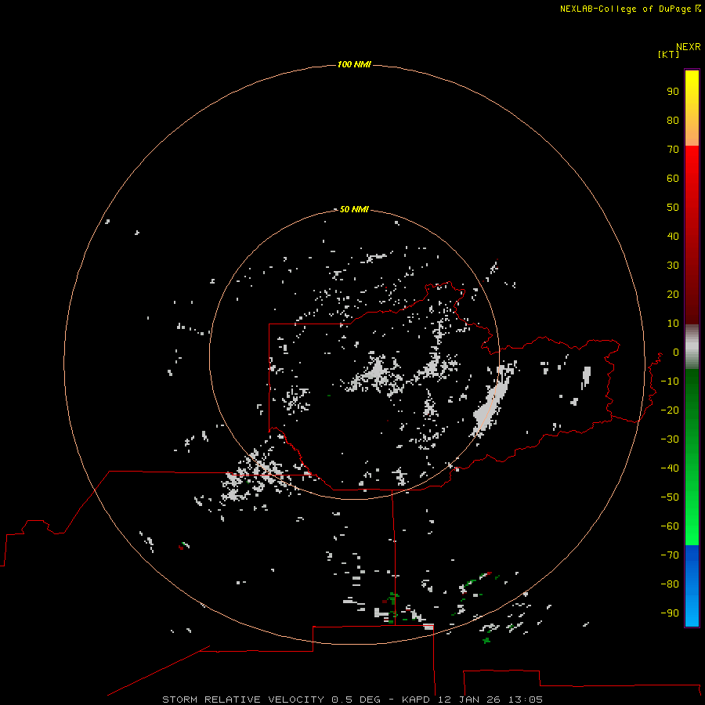Click the "NEXR" label above the scale
The width and height of the screenshot is (705, 705).
pyautogui.click(x=688, y=47)
